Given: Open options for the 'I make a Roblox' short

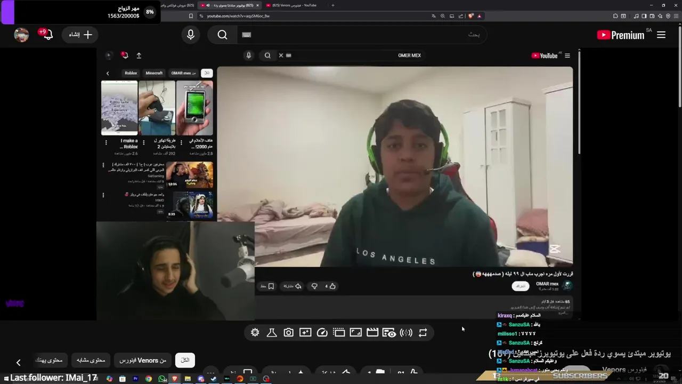Looking at the screenshot, I should tap(105, 143).
